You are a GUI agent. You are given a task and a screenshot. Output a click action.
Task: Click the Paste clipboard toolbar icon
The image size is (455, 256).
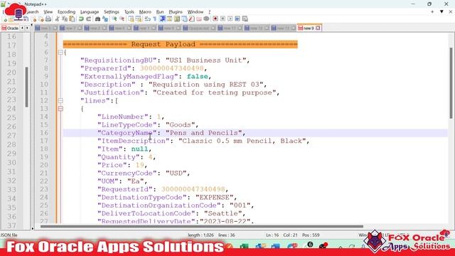pos(72,19)
